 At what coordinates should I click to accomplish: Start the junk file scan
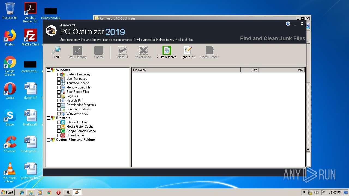pyautogui.click(x=56, y=52)
